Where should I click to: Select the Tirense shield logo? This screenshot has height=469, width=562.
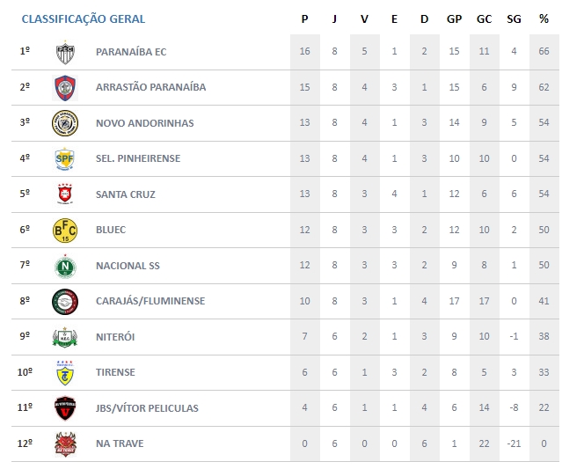coord(65,372)
